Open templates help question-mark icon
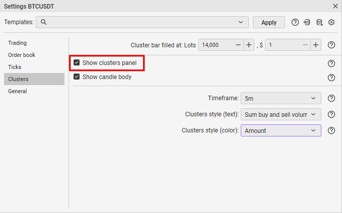The height and width of the screenshot is (213, 342). [295, 22]
